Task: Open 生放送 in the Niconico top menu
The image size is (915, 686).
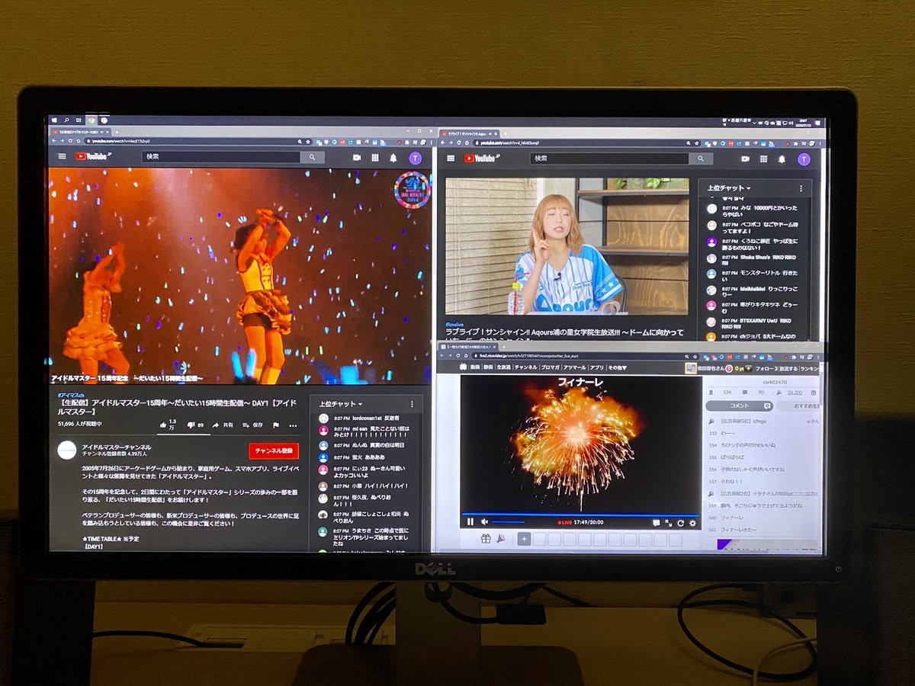Action: (503, 367)
